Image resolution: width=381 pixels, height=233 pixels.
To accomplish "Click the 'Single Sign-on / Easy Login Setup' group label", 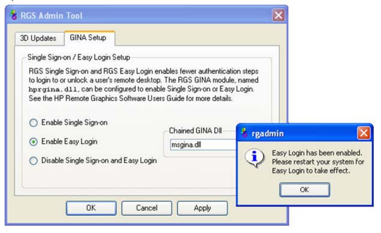I will [x=79, y=57].
